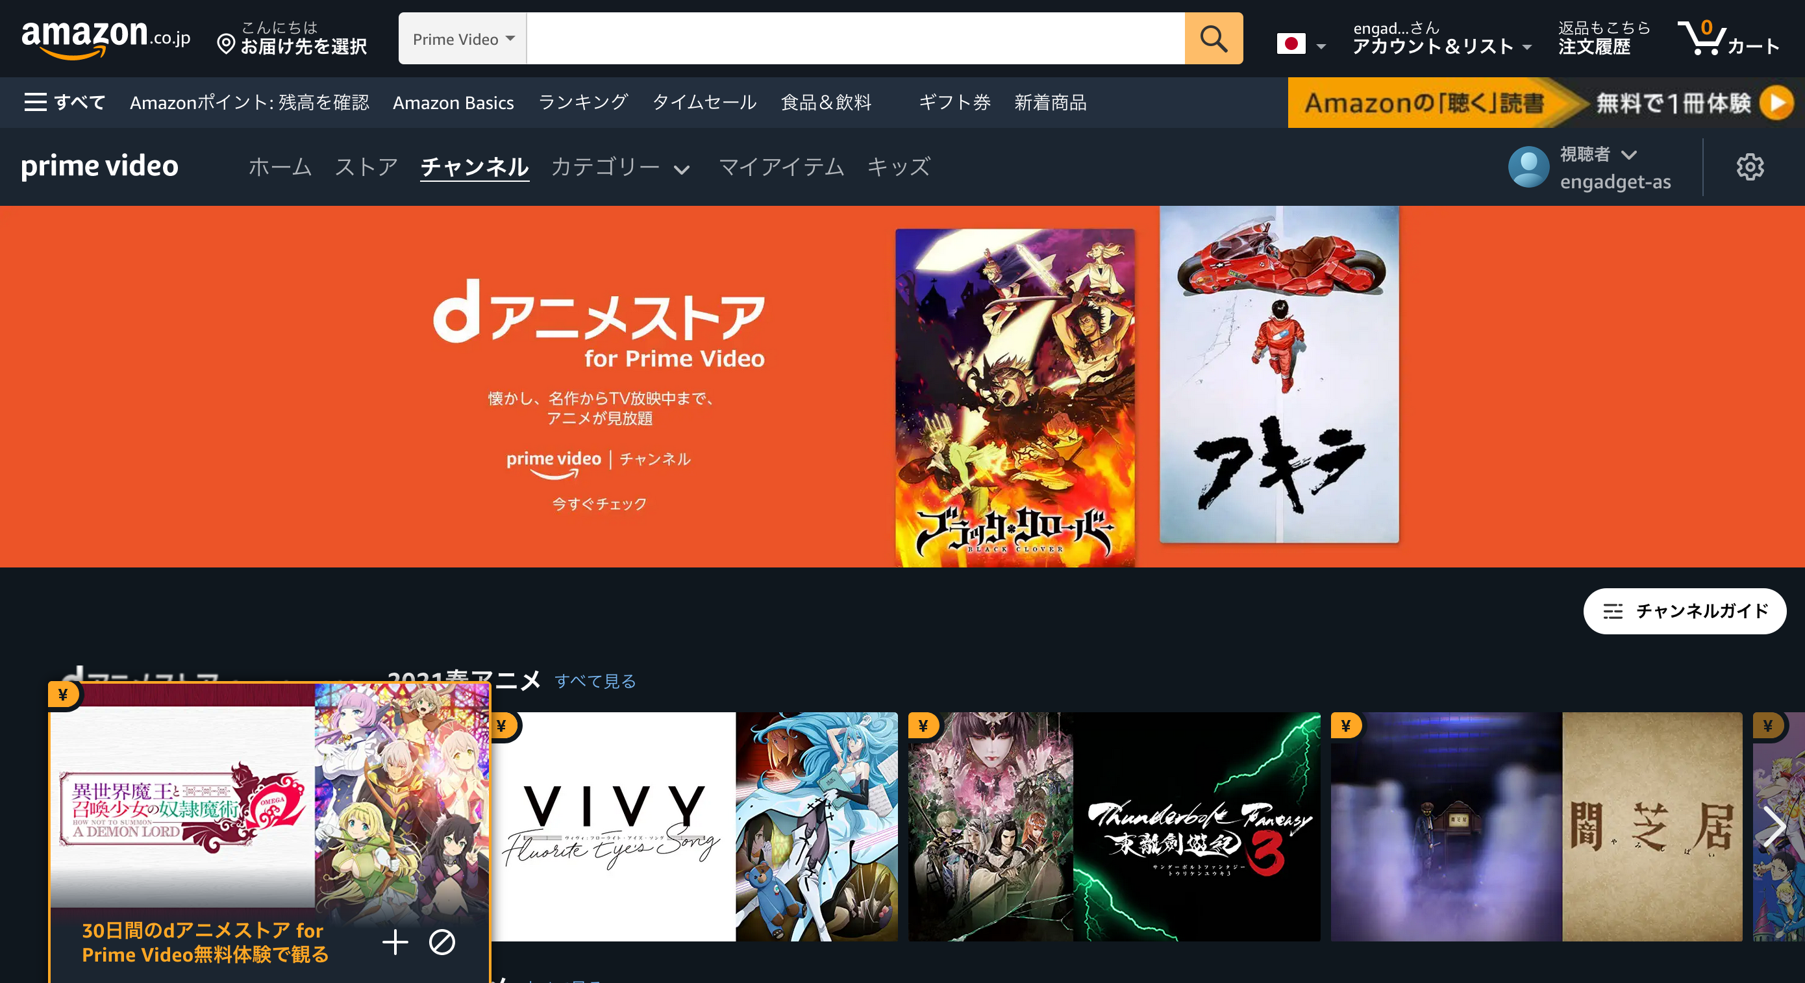Open the VIVY Fluorite Eye's Song thumbnail
This screenshot has width=1805, height=983.
pos(694,827)
